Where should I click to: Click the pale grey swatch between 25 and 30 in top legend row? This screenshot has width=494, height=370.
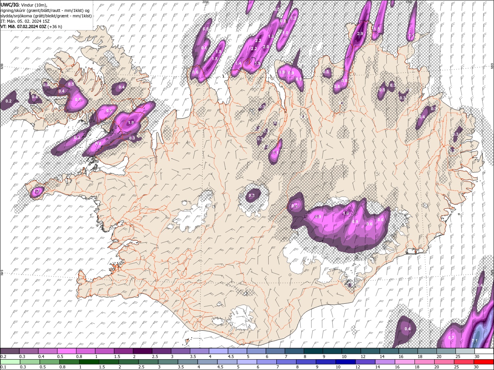coord(465,351)
